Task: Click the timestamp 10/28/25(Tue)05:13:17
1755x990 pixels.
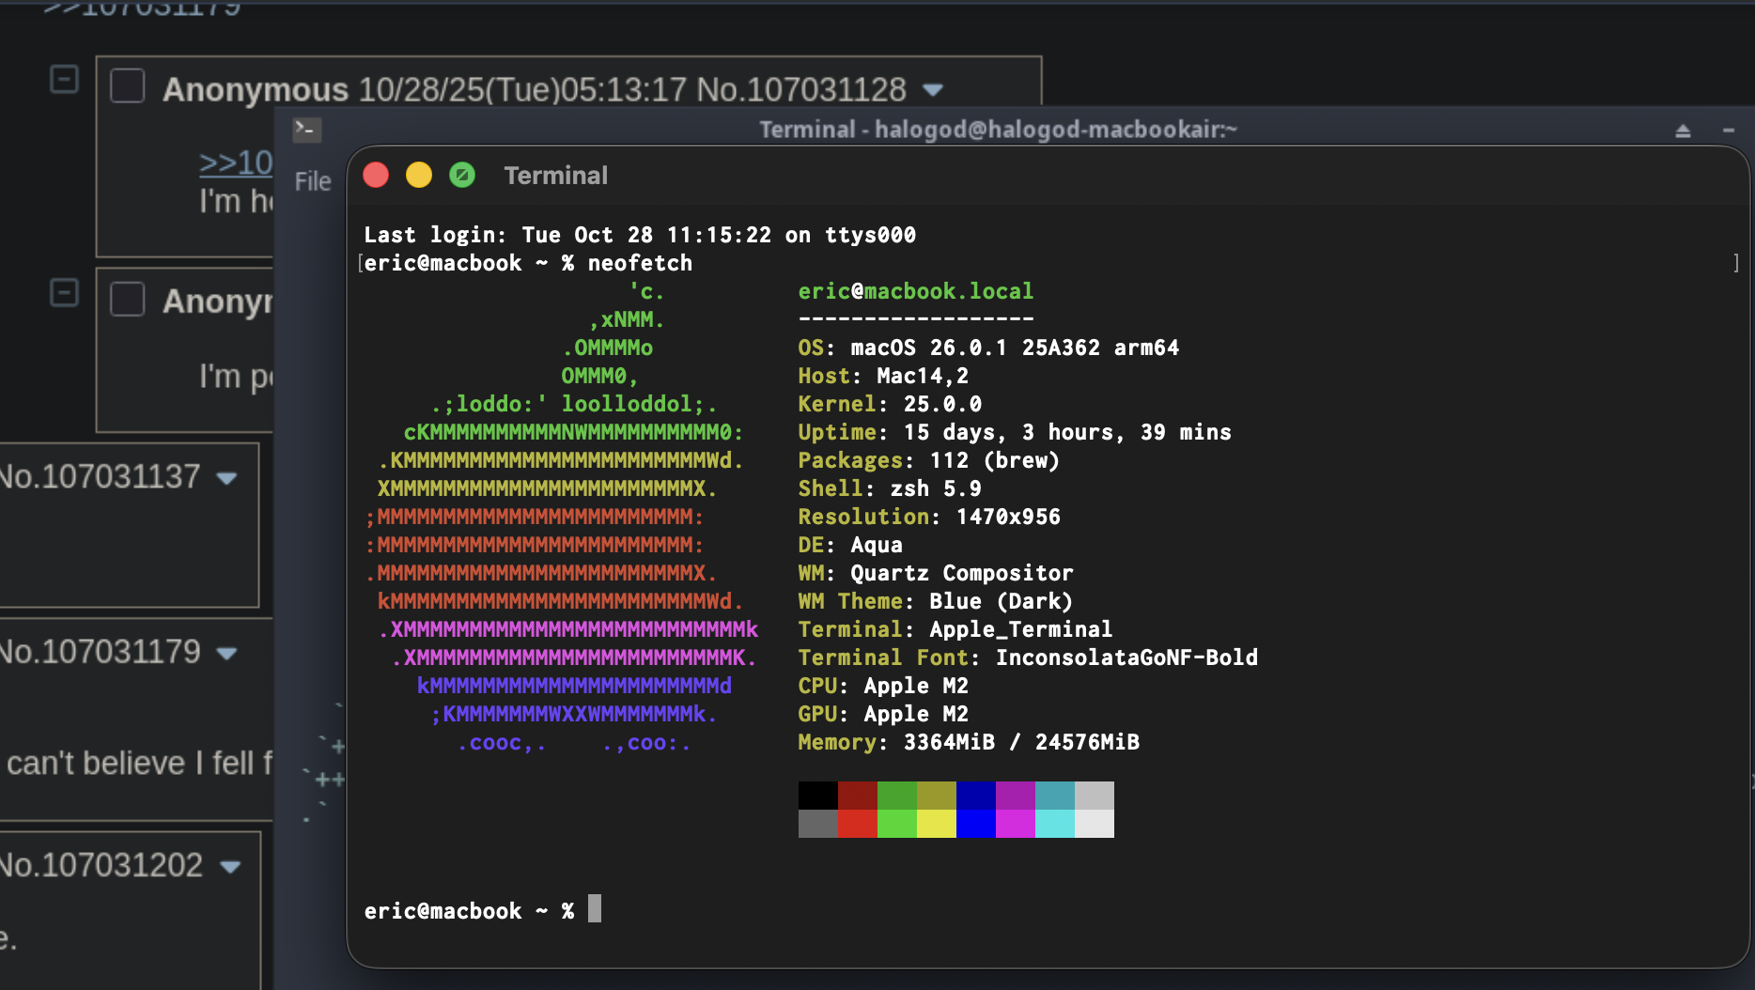Action: [x=522, y=89]
